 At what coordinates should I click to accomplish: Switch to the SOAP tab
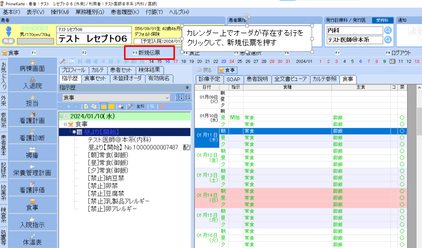233,79
